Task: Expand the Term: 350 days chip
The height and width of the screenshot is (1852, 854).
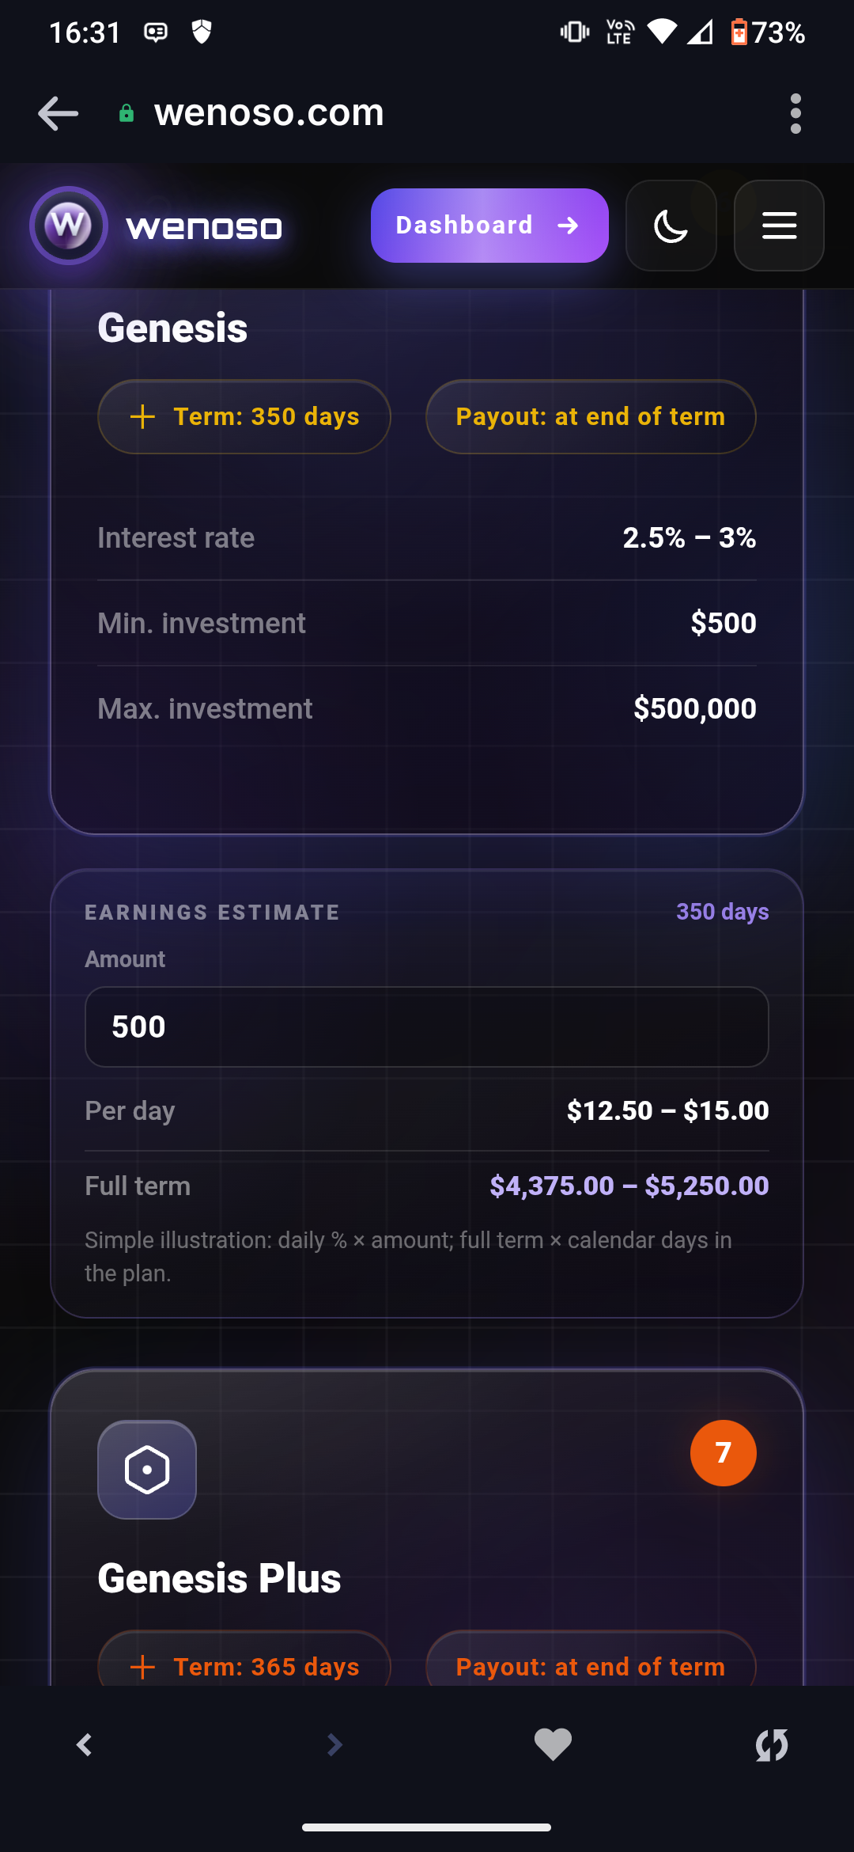Action: [x=244, y=416]
